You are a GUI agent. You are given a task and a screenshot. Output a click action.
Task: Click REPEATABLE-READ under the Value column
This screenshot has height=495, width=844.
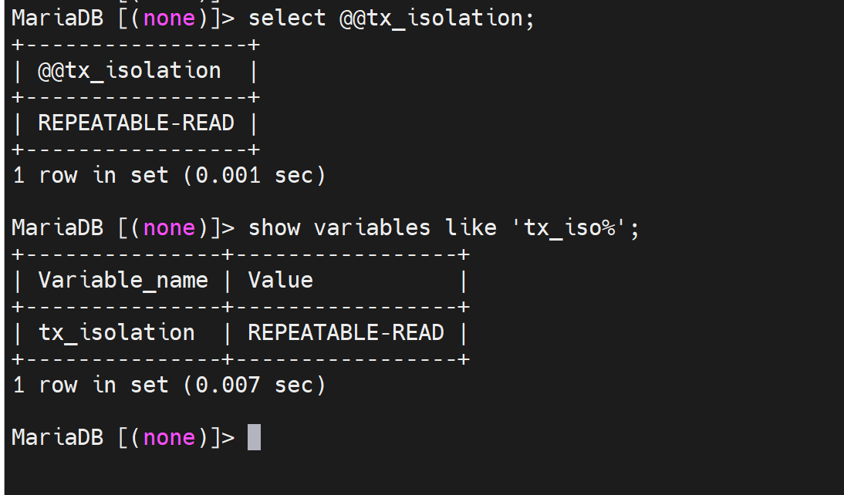coord(346,332)
